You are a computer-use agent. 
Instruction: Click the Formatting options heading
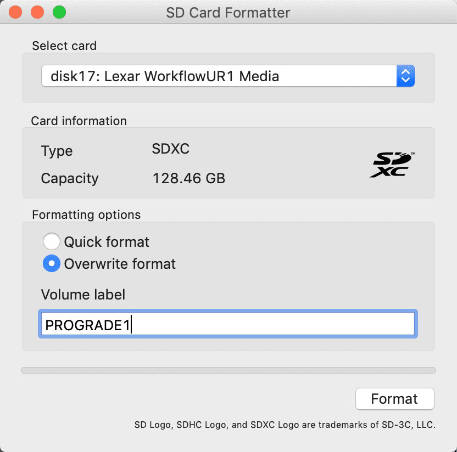coord(86,215)
